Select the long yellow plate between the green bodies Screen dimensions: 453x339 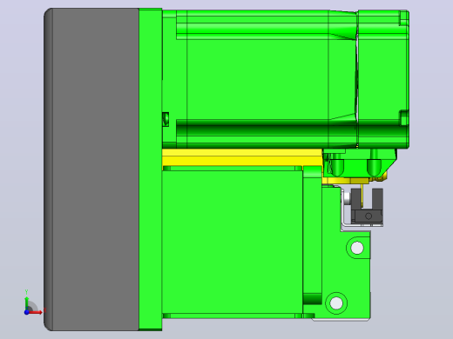(242, 157)
